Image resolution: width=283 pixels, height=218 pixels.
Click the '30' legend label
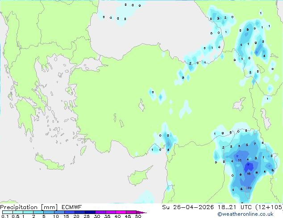[97, 216]
